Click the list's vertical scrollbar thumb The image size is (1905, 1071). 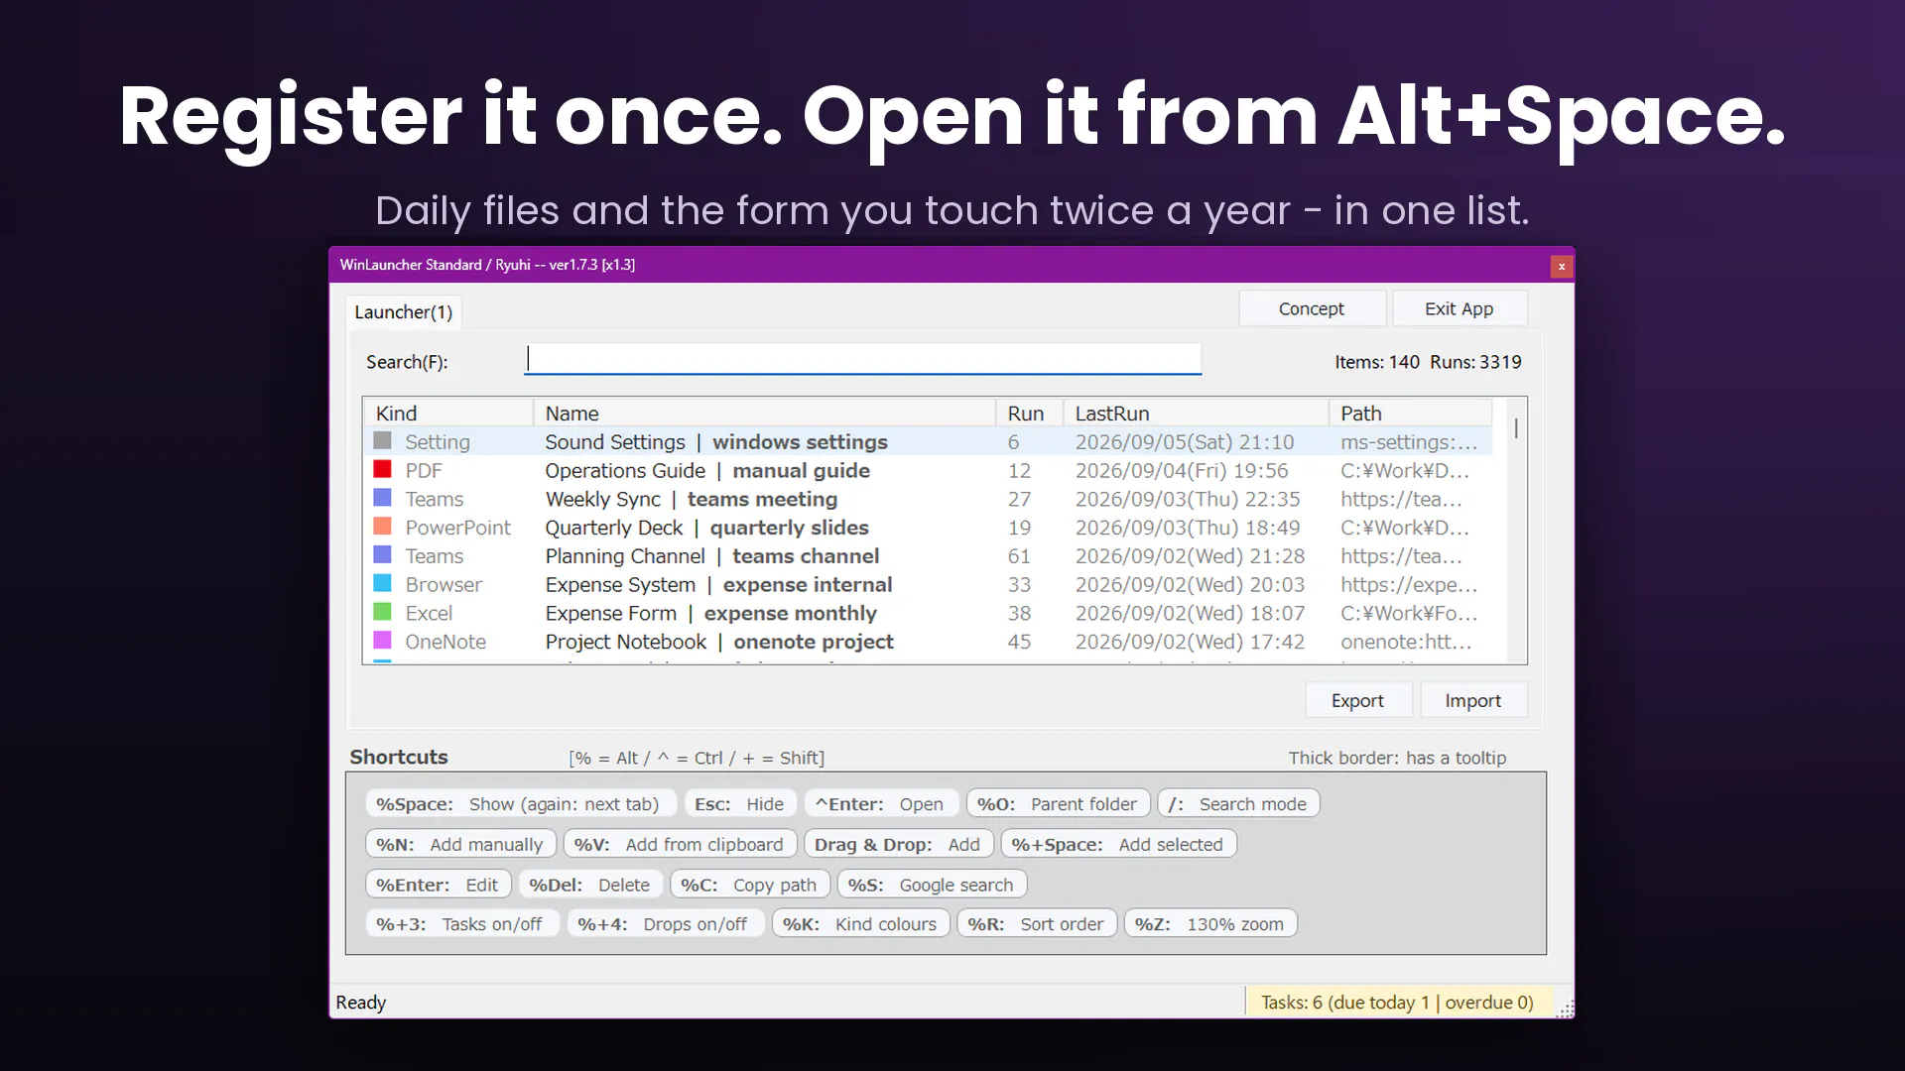(x=1516, y=428)
